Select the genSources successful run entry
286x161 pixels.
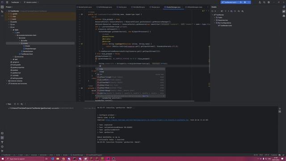point(41,108)
